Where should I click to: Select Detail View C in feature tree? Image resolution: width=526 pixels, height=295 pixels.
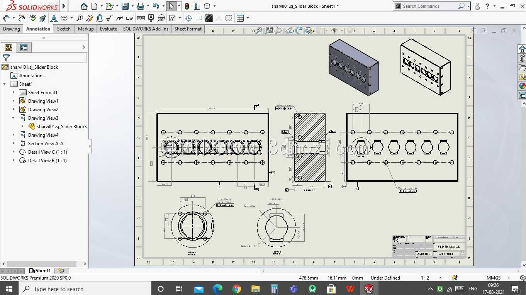pos(48,152)
